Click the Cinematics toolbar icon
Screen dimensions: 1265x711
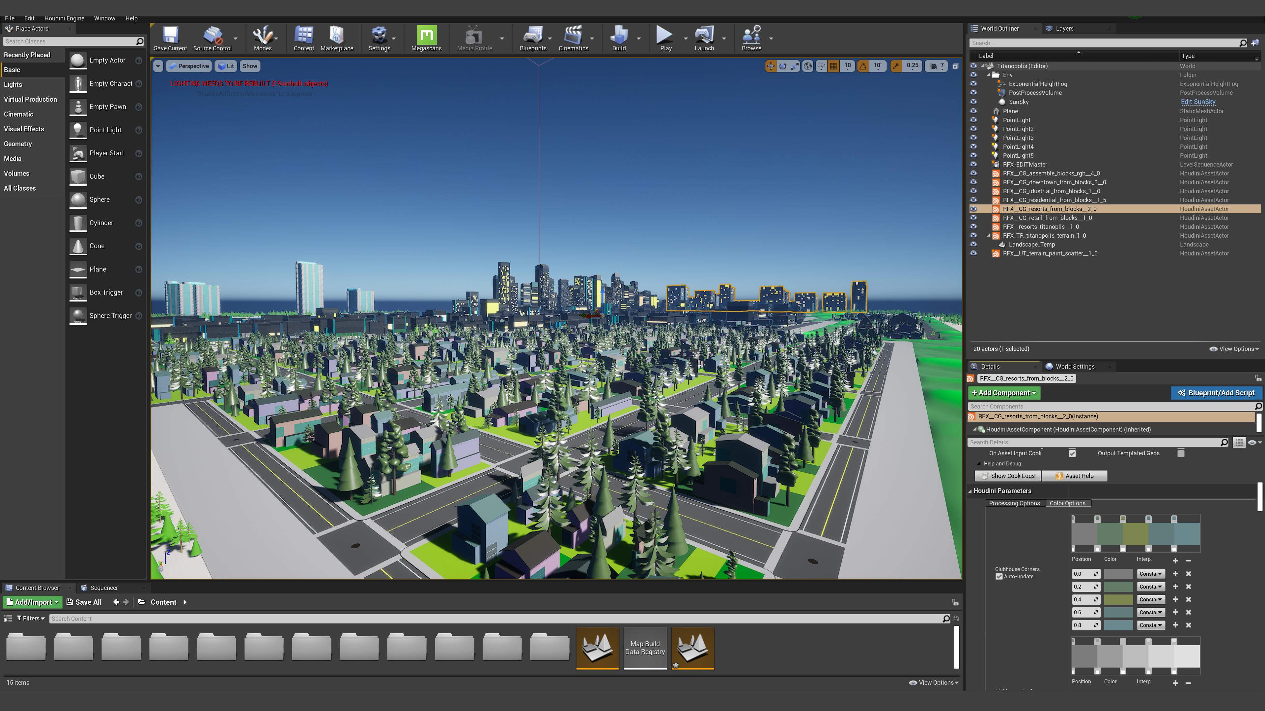tap(573, 38)
